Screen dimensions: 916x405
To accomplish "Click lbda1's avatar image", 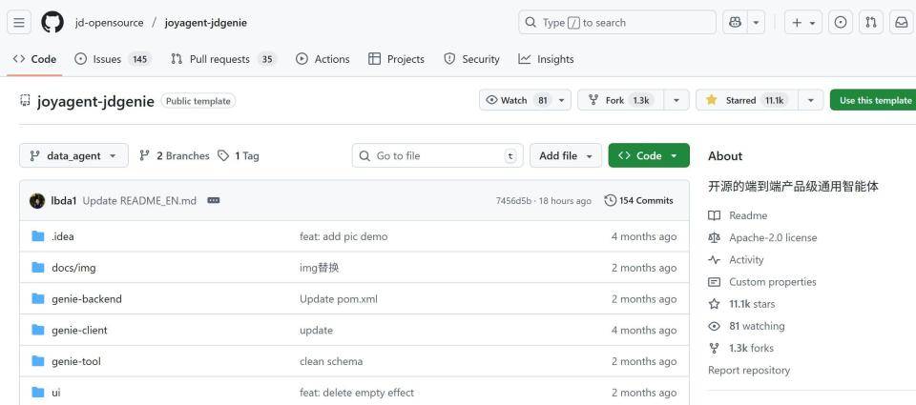I will (x=37, y=201).
